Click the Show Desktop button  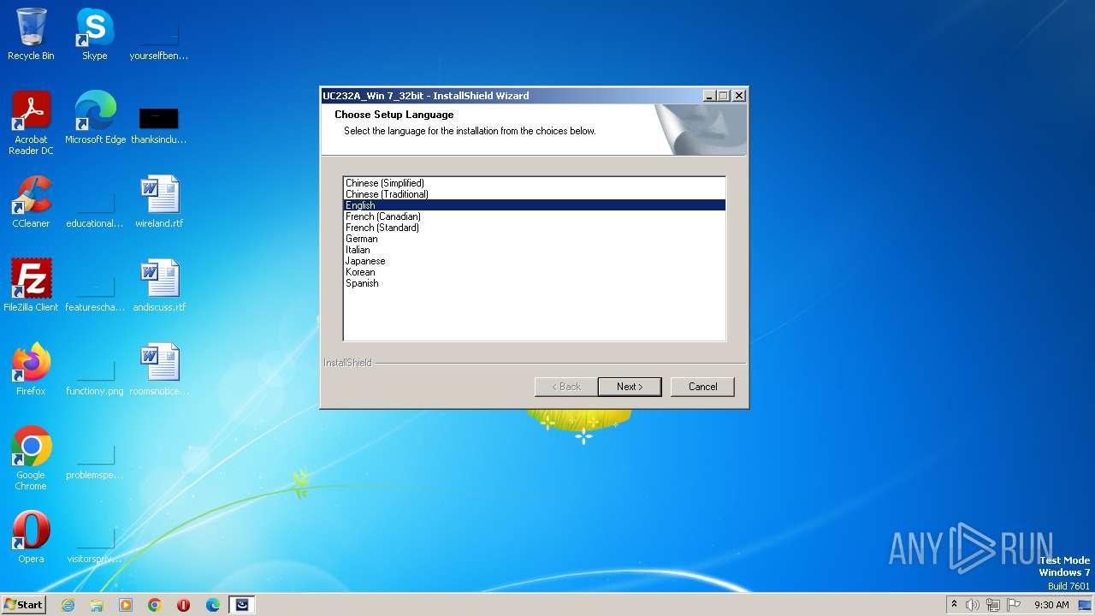coord(1086,605)
